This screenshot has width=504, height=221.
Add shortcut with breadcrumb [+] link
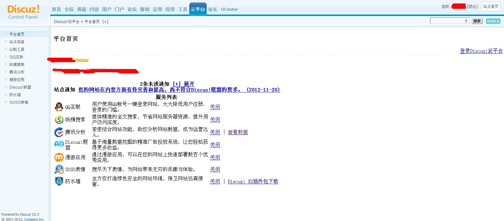105,22
